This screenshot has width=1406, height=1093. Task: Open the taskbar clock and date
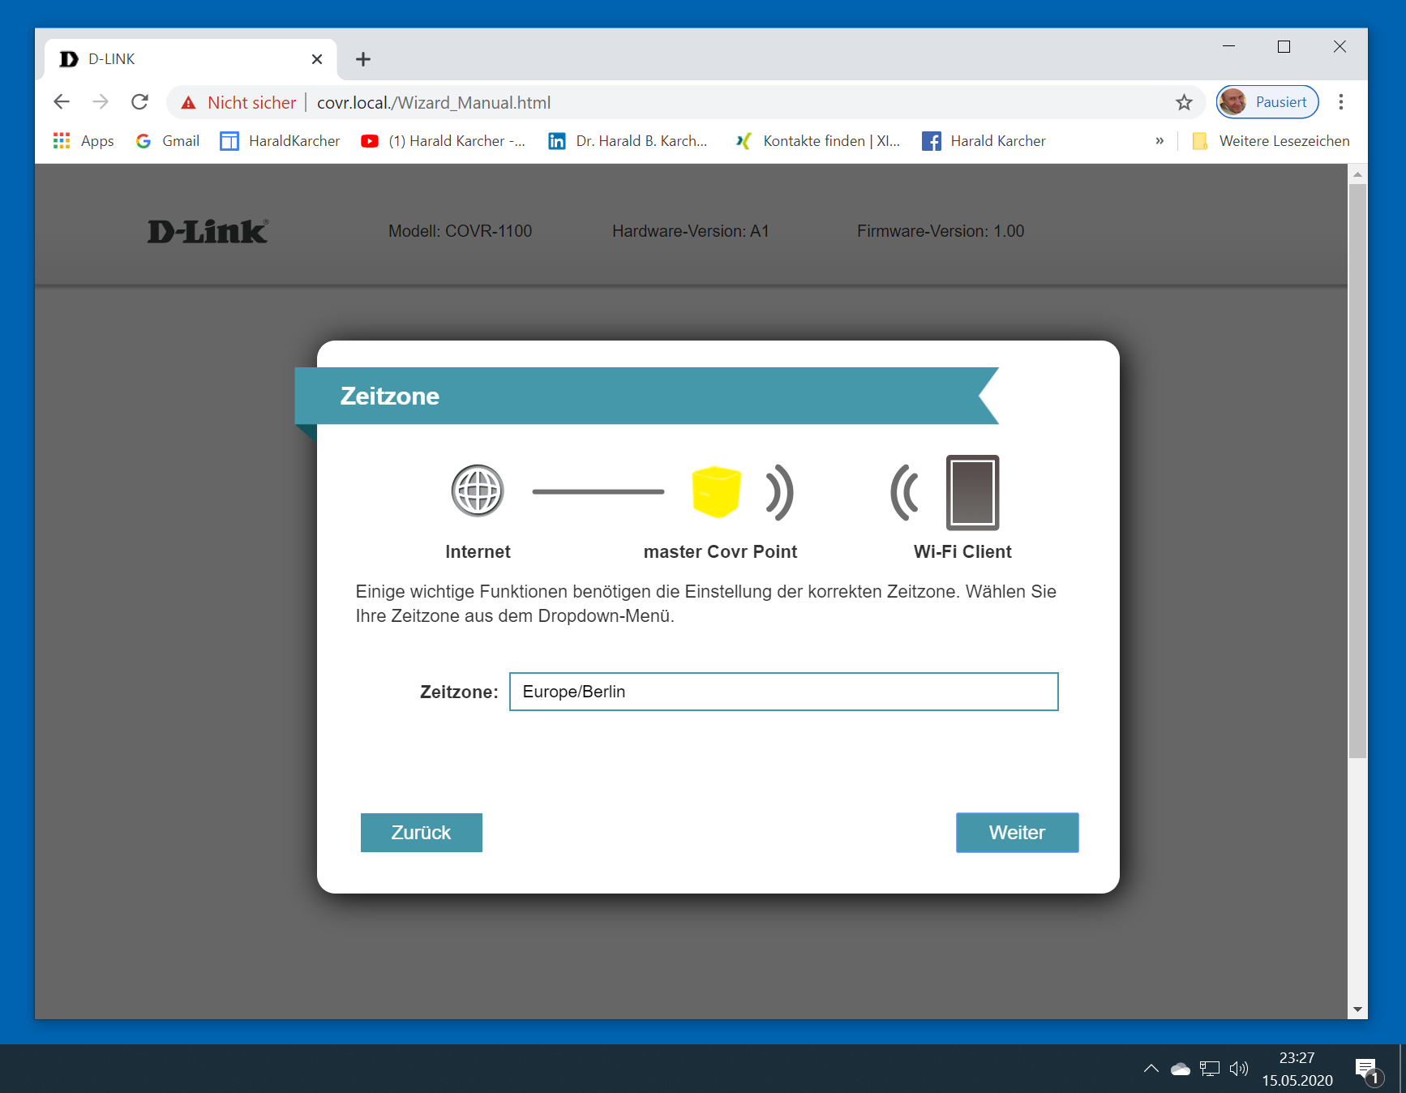pyautogui.click(x=1297, y=1069)
